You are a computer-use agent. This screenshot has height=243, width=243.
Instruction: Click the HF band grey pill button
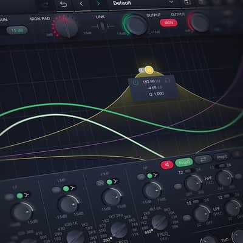click(141, 177)
